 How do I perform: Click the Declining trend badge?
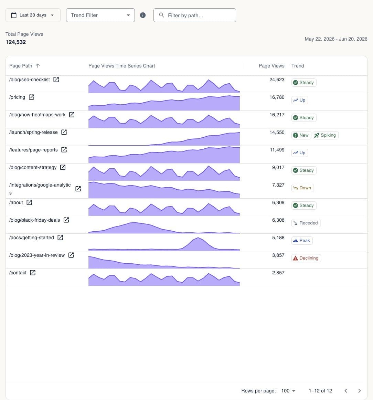click(306, 258)
